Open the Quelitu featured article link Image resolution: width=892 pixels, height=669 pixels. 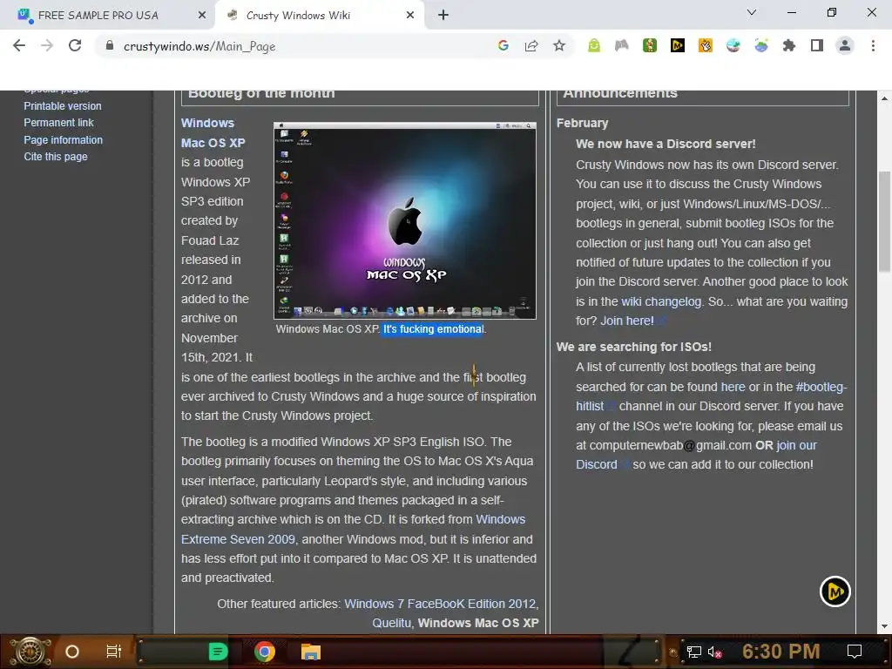[391, 623]
